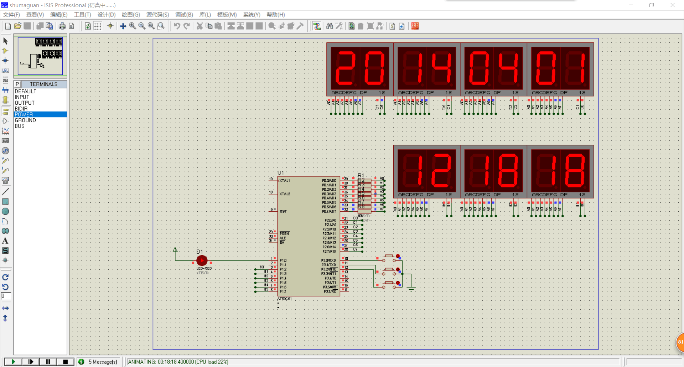
Task: Pick the Text Script tool
Action: coord(5,80)
